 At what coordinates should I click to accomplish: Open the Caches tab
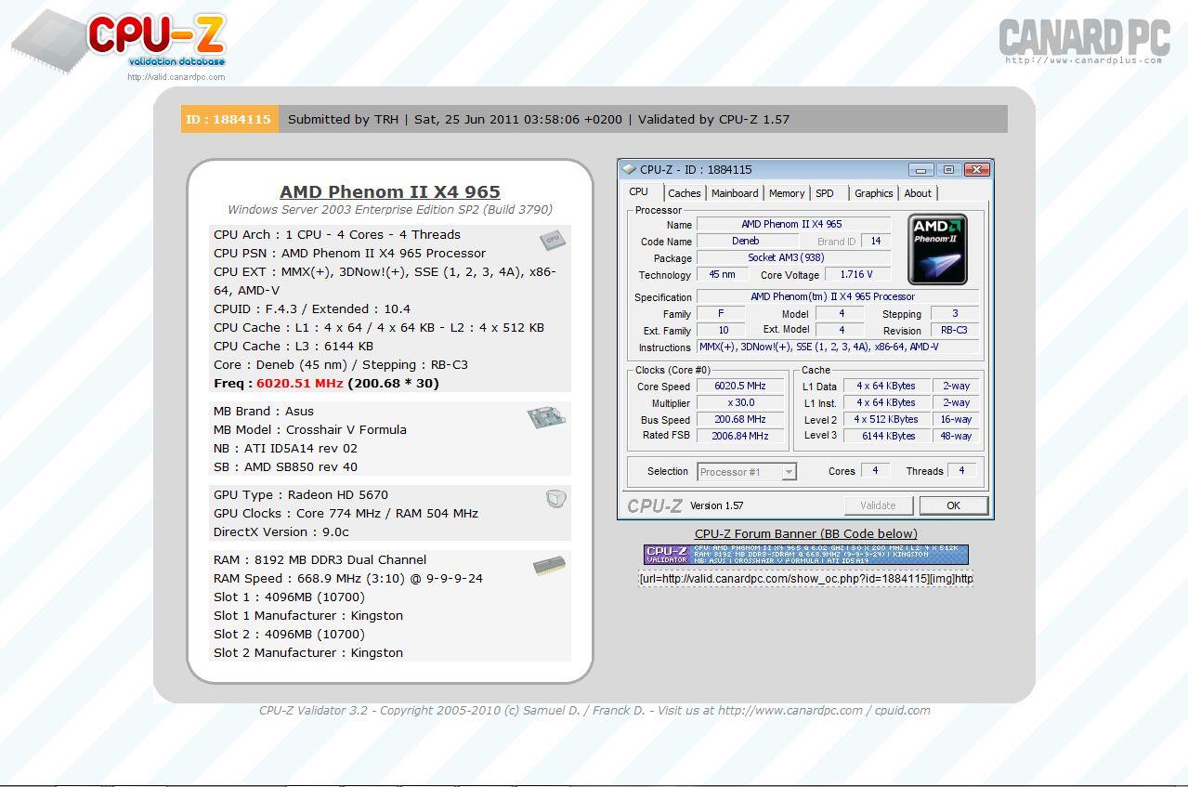685,193
